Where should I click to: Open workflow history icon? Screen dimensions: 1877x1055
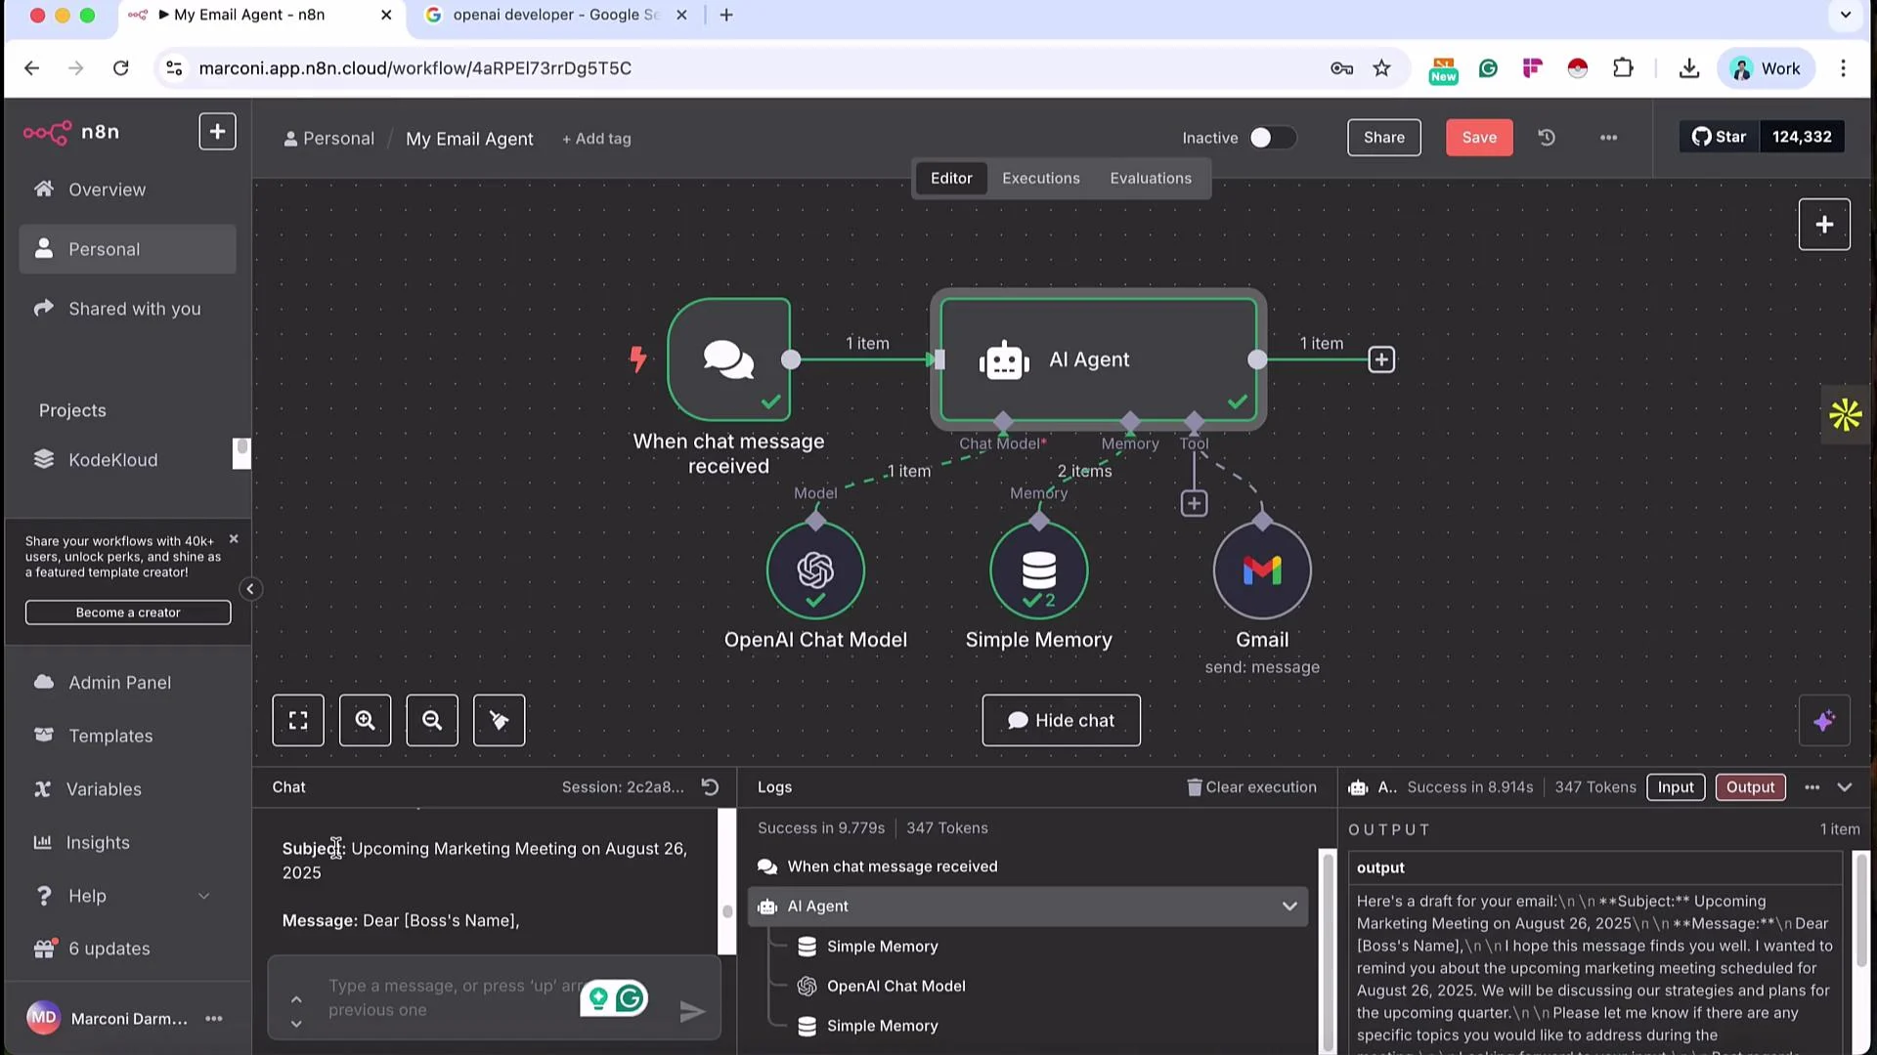[x=1547, y=138]
